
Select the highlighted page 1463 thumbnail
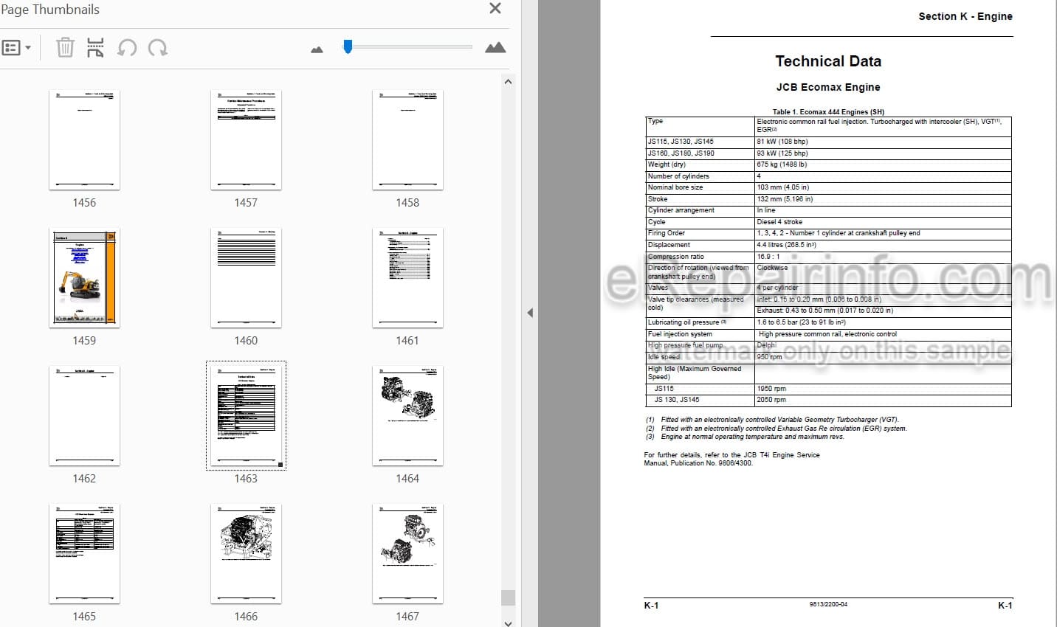[246, 415]
